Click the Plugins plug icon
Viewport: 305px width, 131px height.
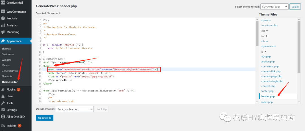click(x=3, y=89)
